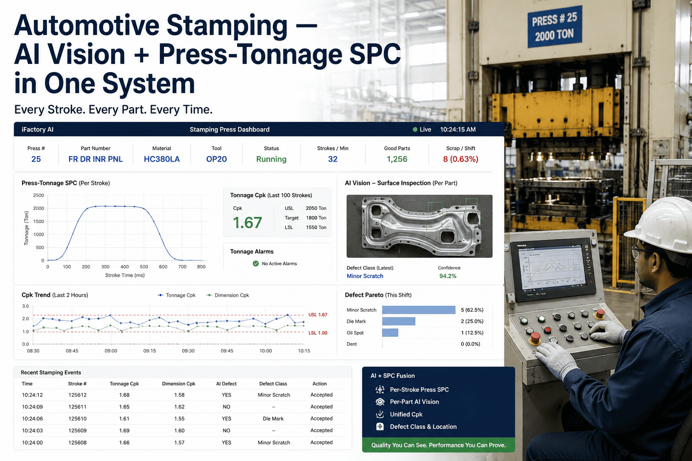Screen dimensions: 692x461
Task: Click the Per-Part AI Vision eye icon
Action: (380, 402)
